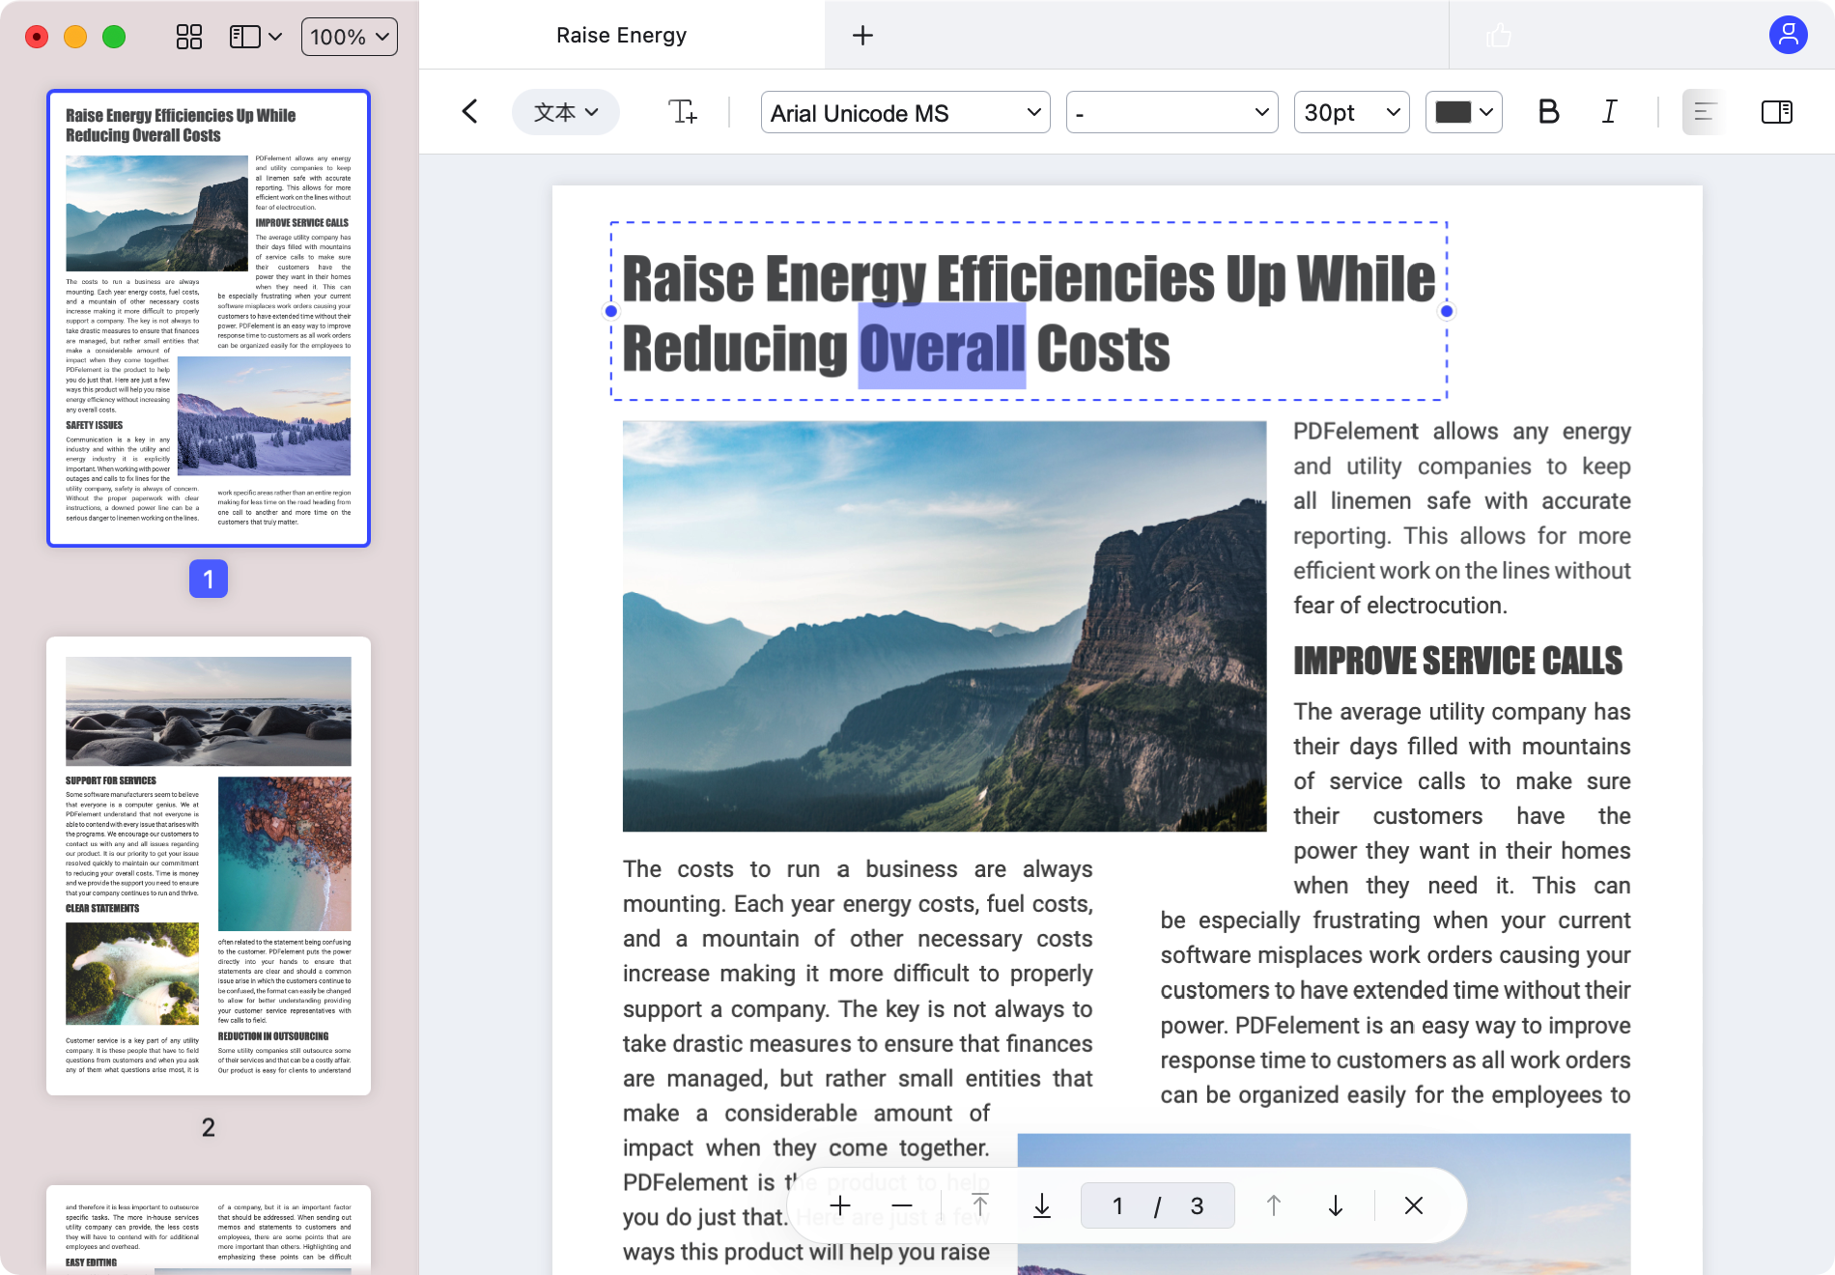Image resolution: width=1835 pixels, height=1275 pixels.
Task: Zoom out with the minus icon
Action: 902,1205
